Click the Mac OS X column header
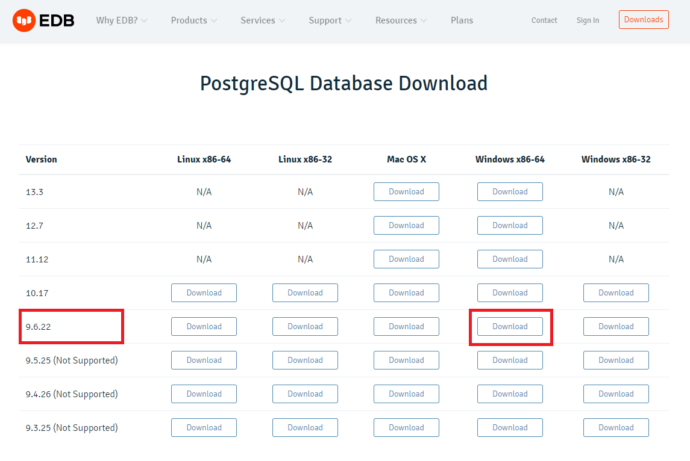Viewport: 690px width, 461px height. tap(406, 159)
